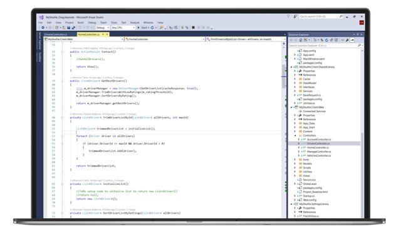Click the red user account badge

[362, 23]
